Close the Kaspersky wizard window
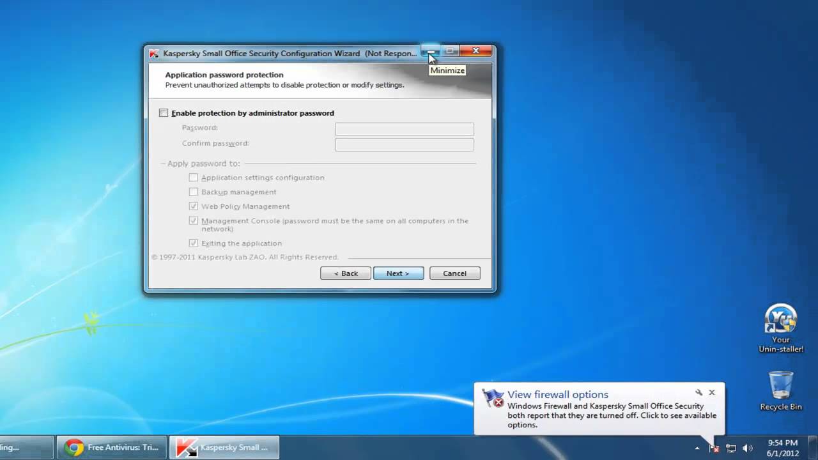The height and width of the screenshot is (460, 818). 475,51
